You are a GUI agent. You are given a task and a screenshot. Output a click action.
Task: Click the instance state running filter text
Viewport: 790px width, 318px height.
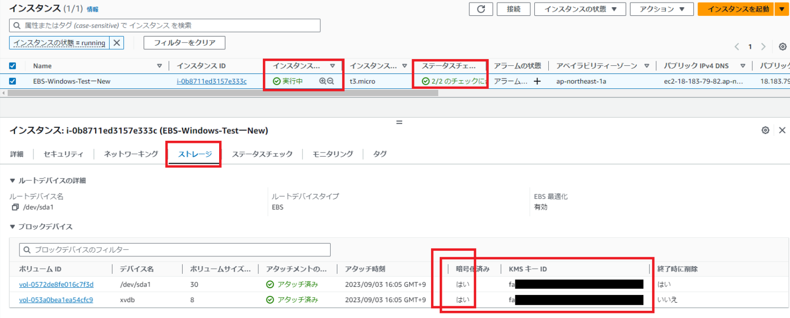[60, 43]
